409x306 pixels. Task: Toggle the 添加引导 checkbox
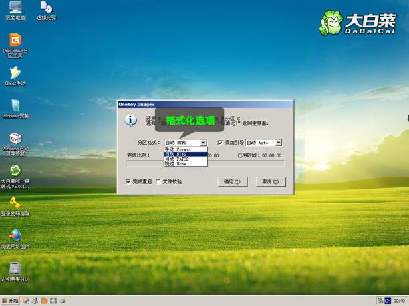[x=220, y=143]
